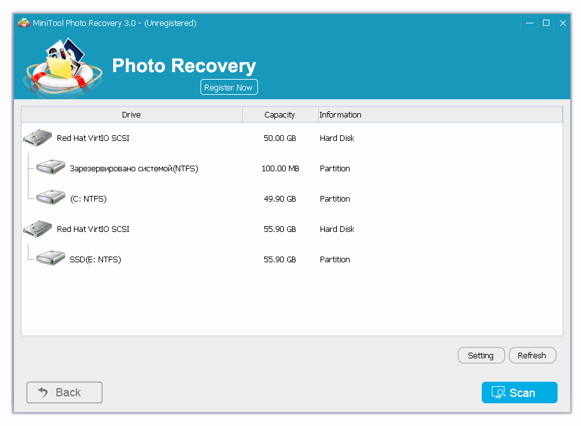Select the 55.90 GB hard disk icon
The image size is (581, 426).
tap(37, 229)
